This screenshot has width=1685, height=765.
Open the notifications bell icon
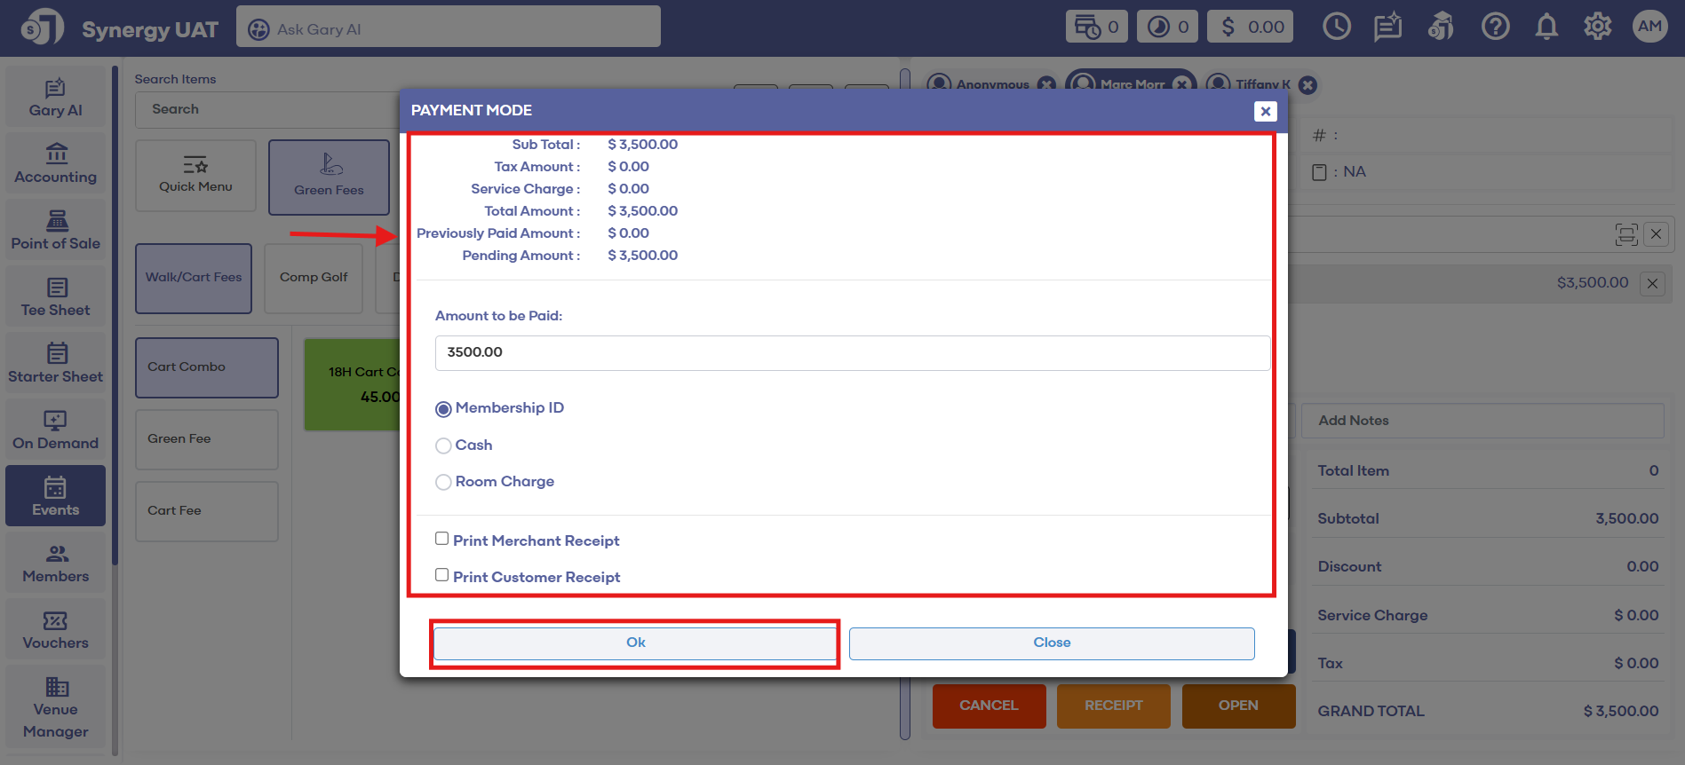click(x=1546, y=28)
